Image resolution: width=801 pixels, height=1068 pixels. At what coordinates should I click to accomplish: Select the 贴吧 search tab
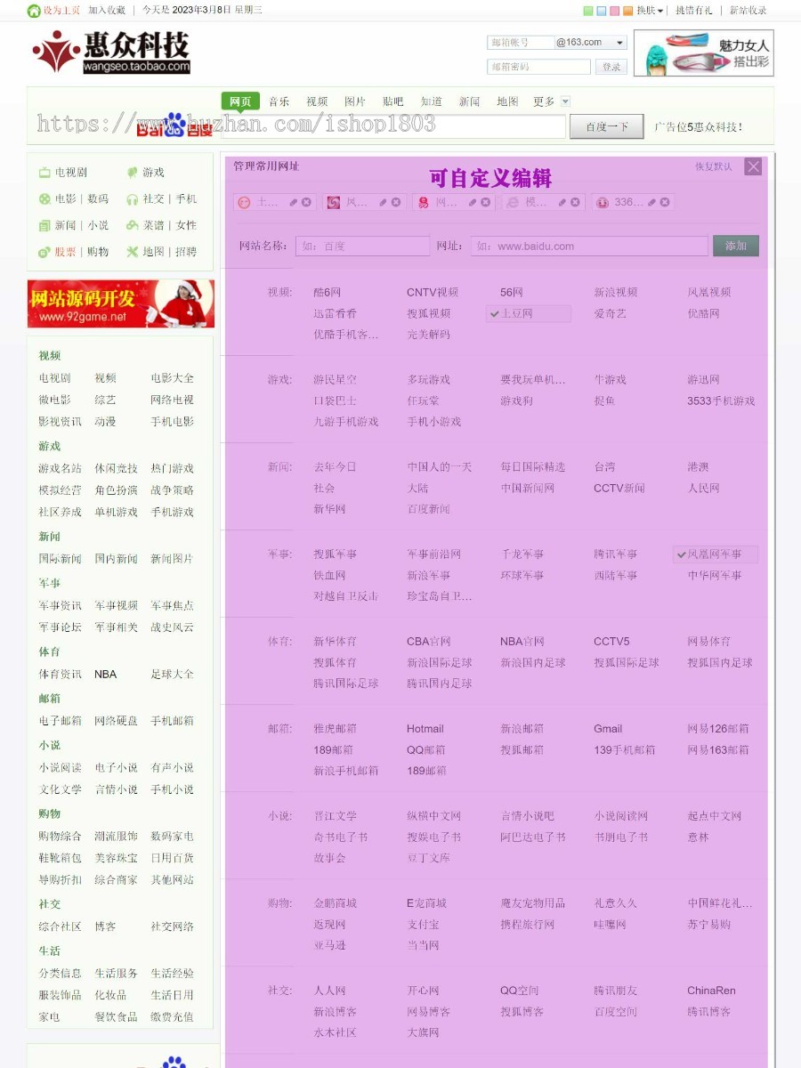point(393,101)
